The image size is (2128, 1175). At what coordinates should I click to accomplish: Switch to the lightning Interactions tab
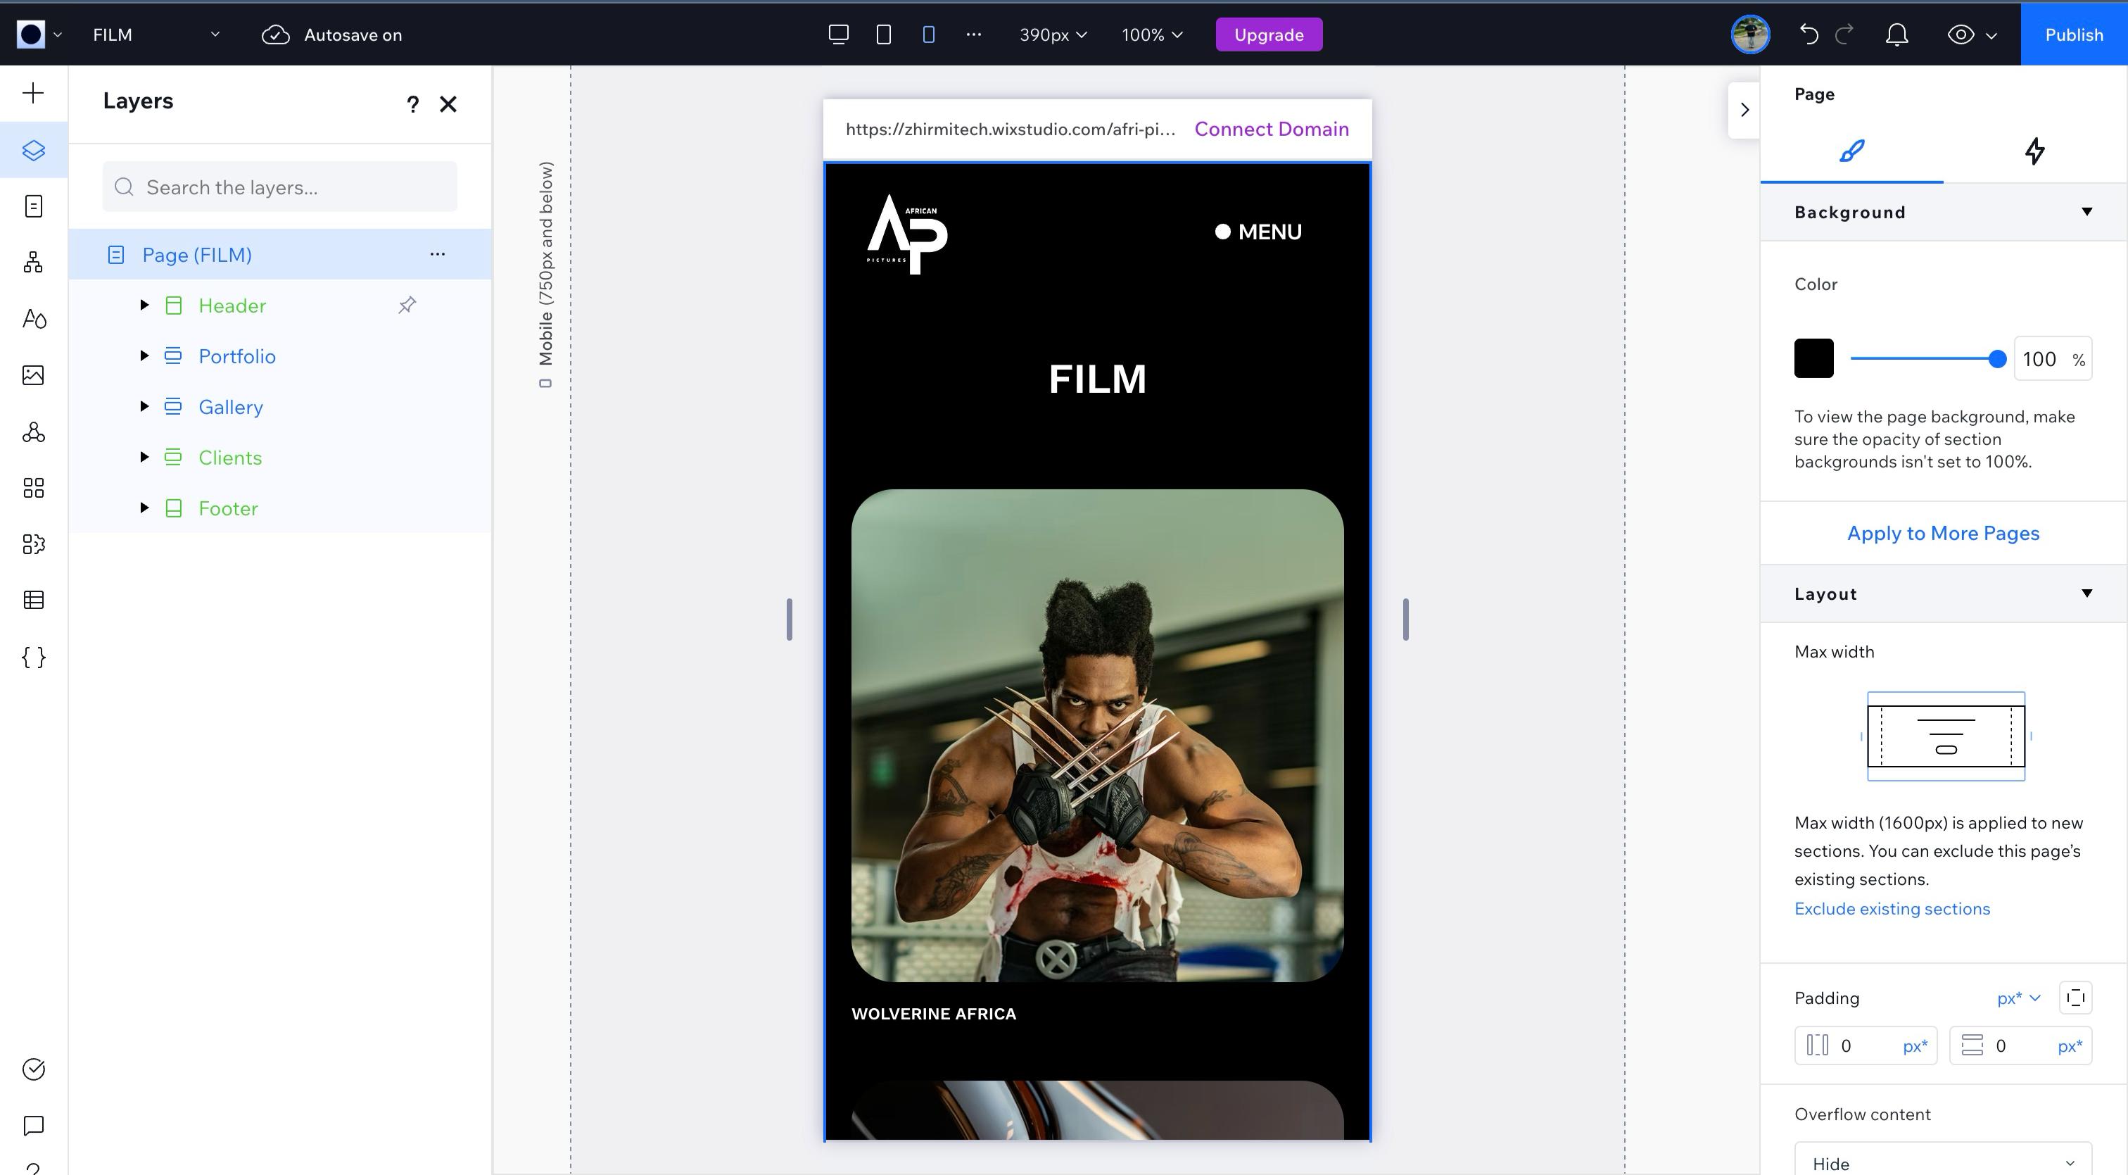(2034, 151)
